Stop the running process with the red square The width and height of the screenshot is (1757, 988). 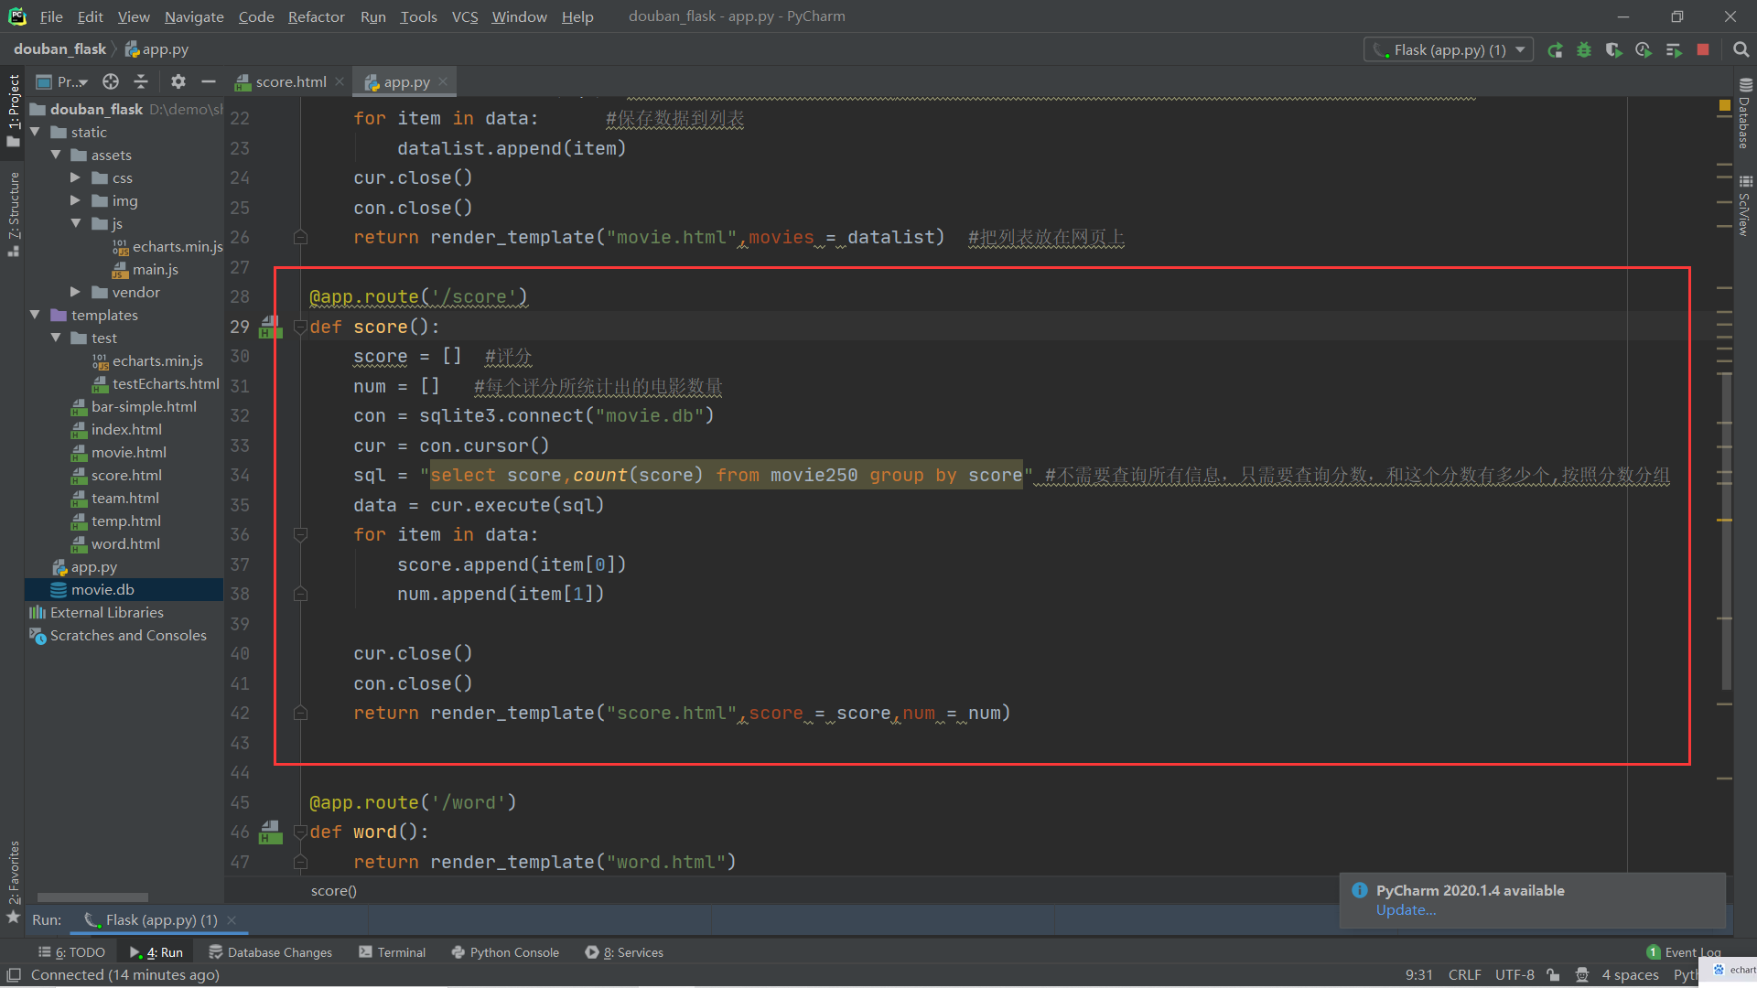pos(1703,50)
